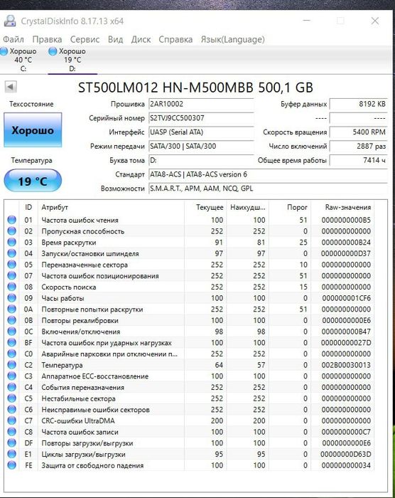Click status icon for Аппаратное ECC-восстановление row

pos(12,376)
